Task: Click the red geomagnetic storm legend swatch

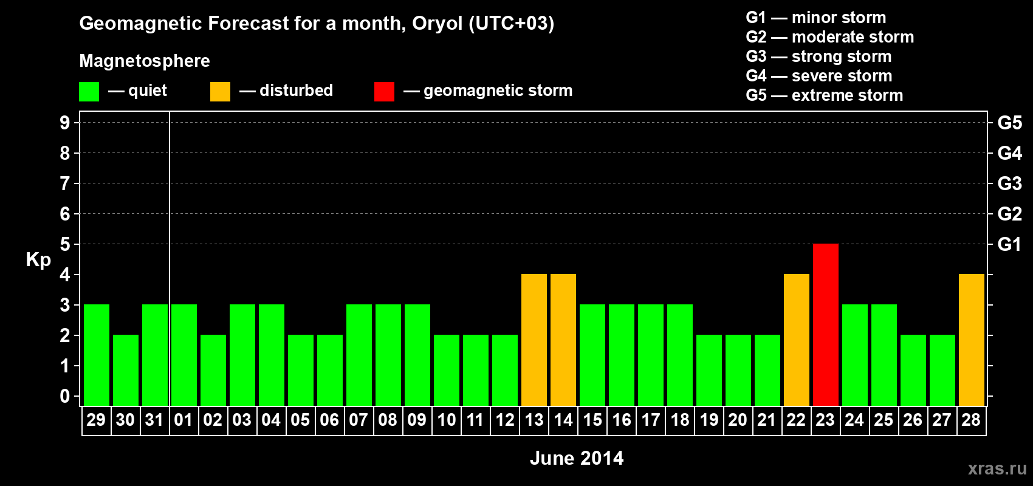Action: (385, 92)
